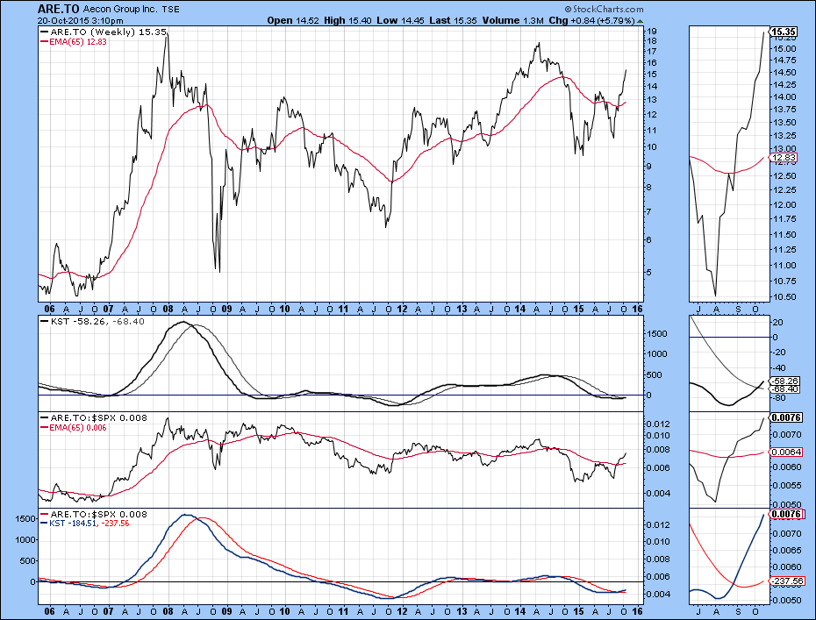
Task: Click the blue KST -184.51, -237.56 legend
Action: (x=85, y=524)
